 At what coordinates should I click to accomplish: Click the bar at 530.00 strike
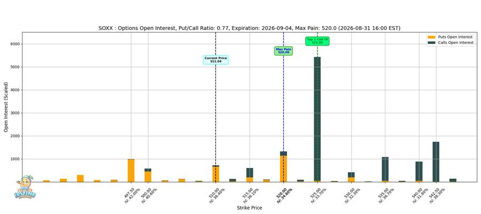point(351,177)
